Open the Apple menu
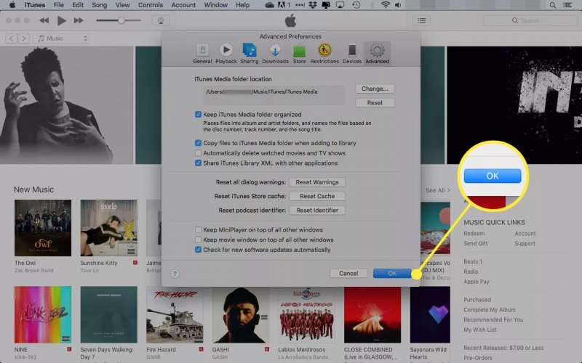Image resolution: width=582 pixels, height=363 pixels. tap(12, 5)
